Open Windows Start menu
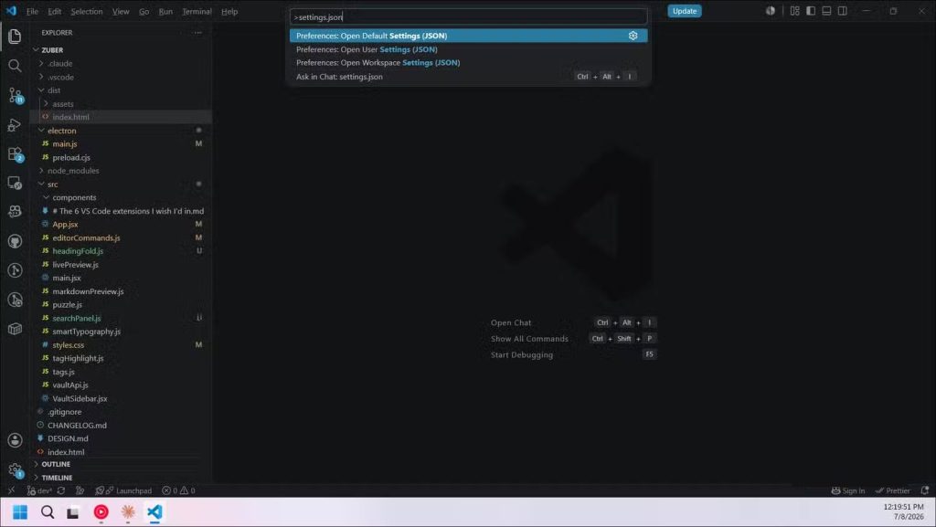Image resolution: width=936 pixels, height=527 pixels. tap(20, 512)
